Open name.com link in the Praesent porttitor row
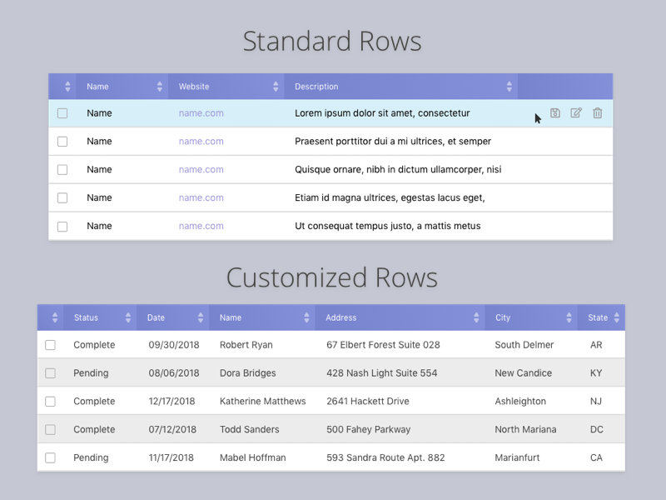666x500 pixels. [x=201, y=141]
